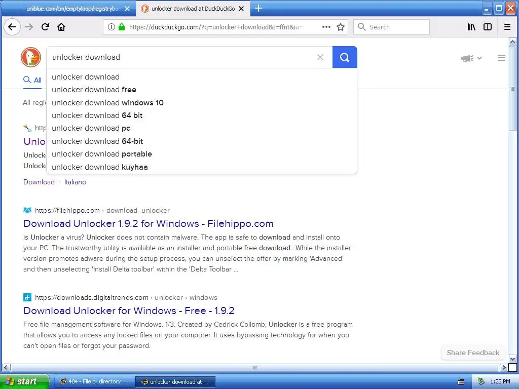Click vertical scrollbar up arrow

point(512,42)
